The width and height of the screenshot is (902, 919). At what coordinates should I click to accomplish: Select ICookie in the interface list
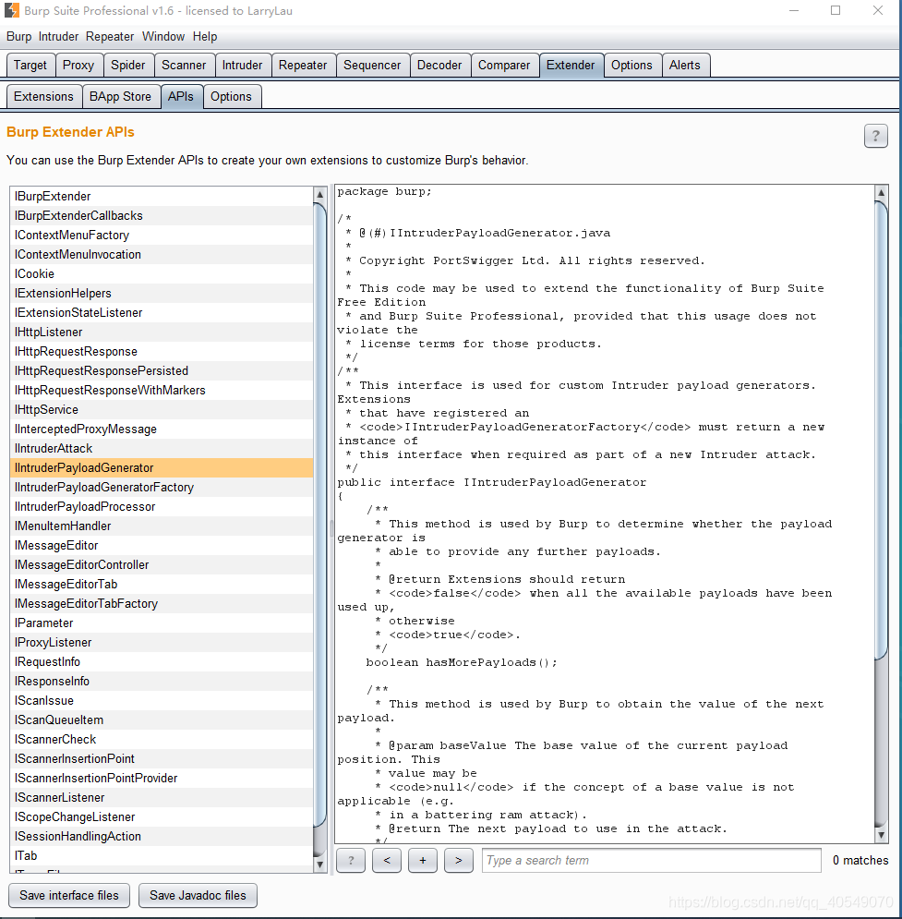point(162,273)
